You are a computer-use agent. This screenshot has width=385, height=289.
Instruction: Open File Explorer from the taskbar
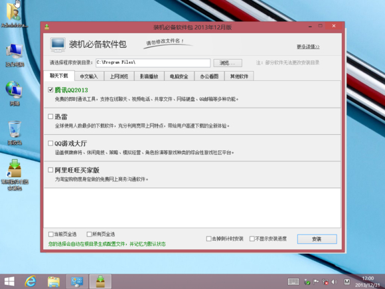click(54, 282)
